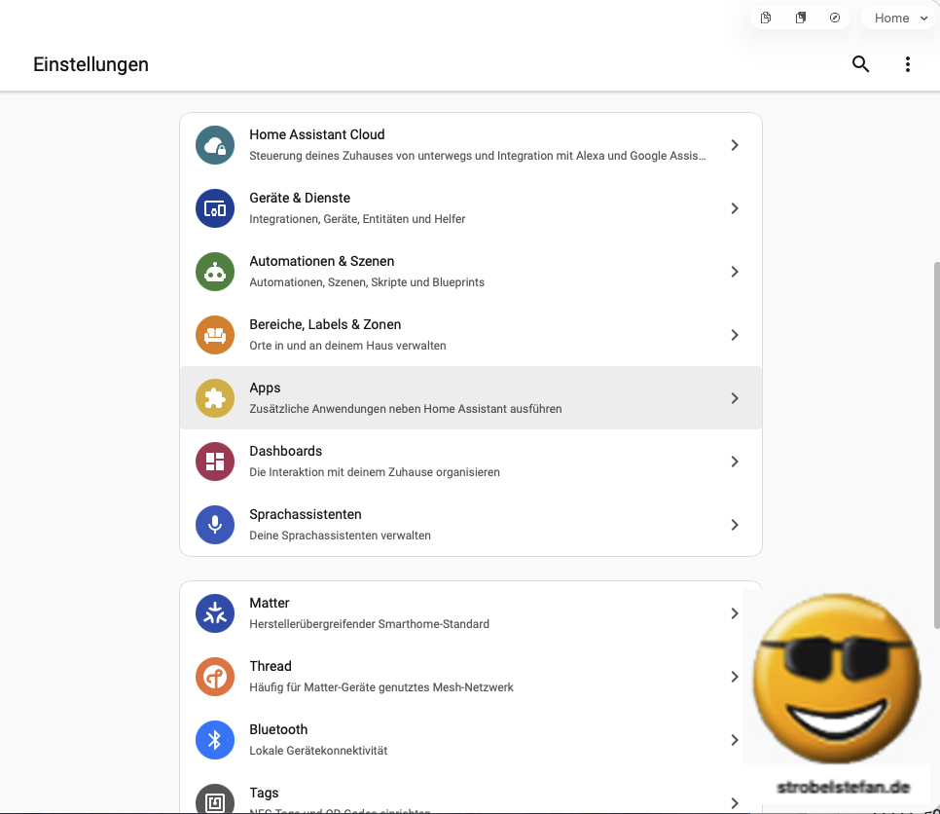This screenshot has width=940, height=814.
Task: Click the chevron on the Tags row
Action: (x=735, y=802)
